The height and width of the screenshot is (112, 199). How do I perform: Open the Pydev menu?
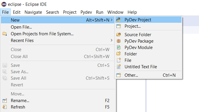pyautogui.click(x=86, y=12)
